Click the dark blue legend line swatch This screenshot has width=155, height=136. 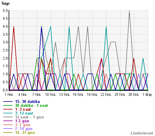pos(8,101)
